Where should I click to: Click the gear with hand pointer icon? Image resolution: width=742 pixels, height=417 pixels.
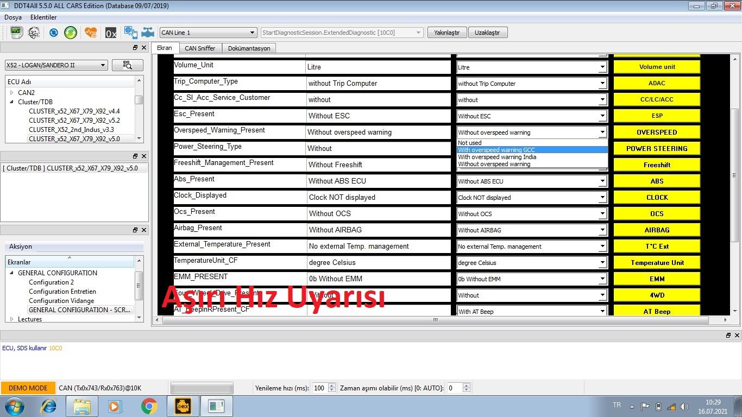pos(130,33)
